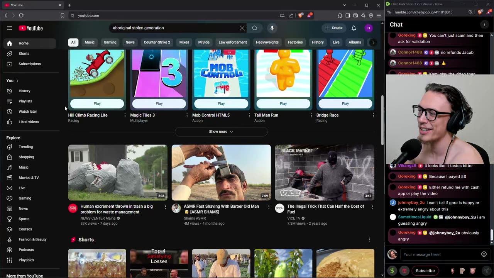The height and width of the screenshot is (278, 494).
Task: Play Tall Man Run
Action: [283, 103]
